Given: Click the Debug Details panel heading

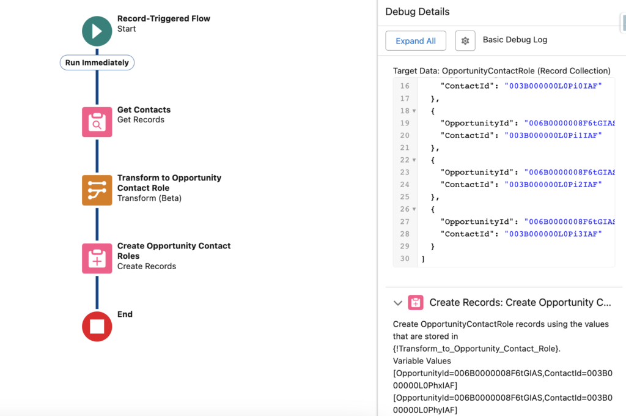Looking at the screenshot, I should [x=417, y=12].
